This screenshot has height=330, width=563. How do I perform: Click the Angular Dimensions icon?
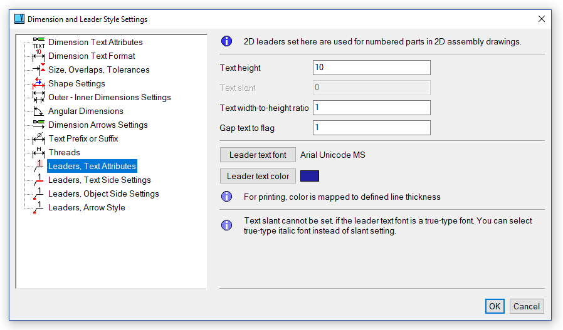pos(38,111)
